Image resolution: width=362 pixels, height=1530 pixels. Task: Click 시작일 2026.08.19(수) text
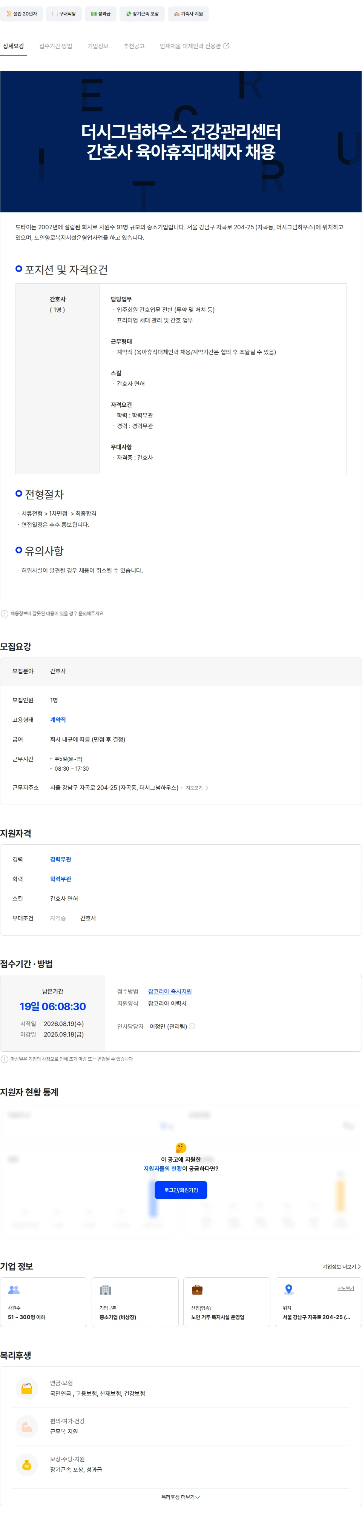click(x=52, y=1023)
